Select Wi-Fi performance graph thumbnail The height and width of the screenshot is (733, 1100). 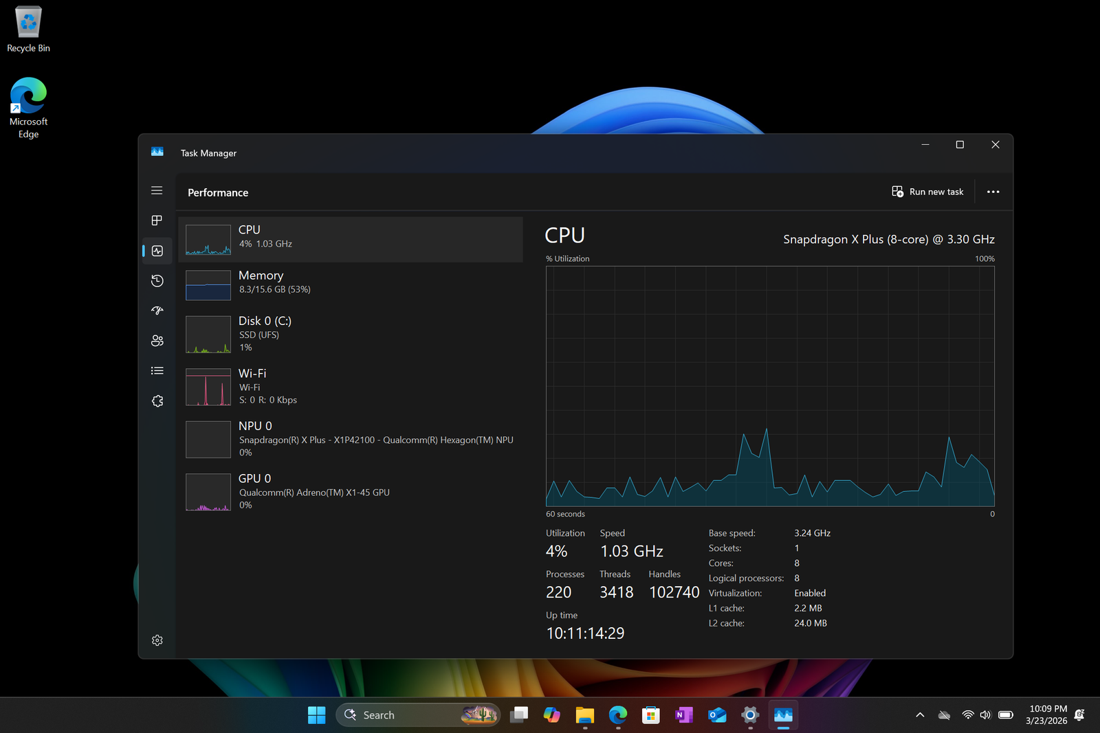coord(208,387)
